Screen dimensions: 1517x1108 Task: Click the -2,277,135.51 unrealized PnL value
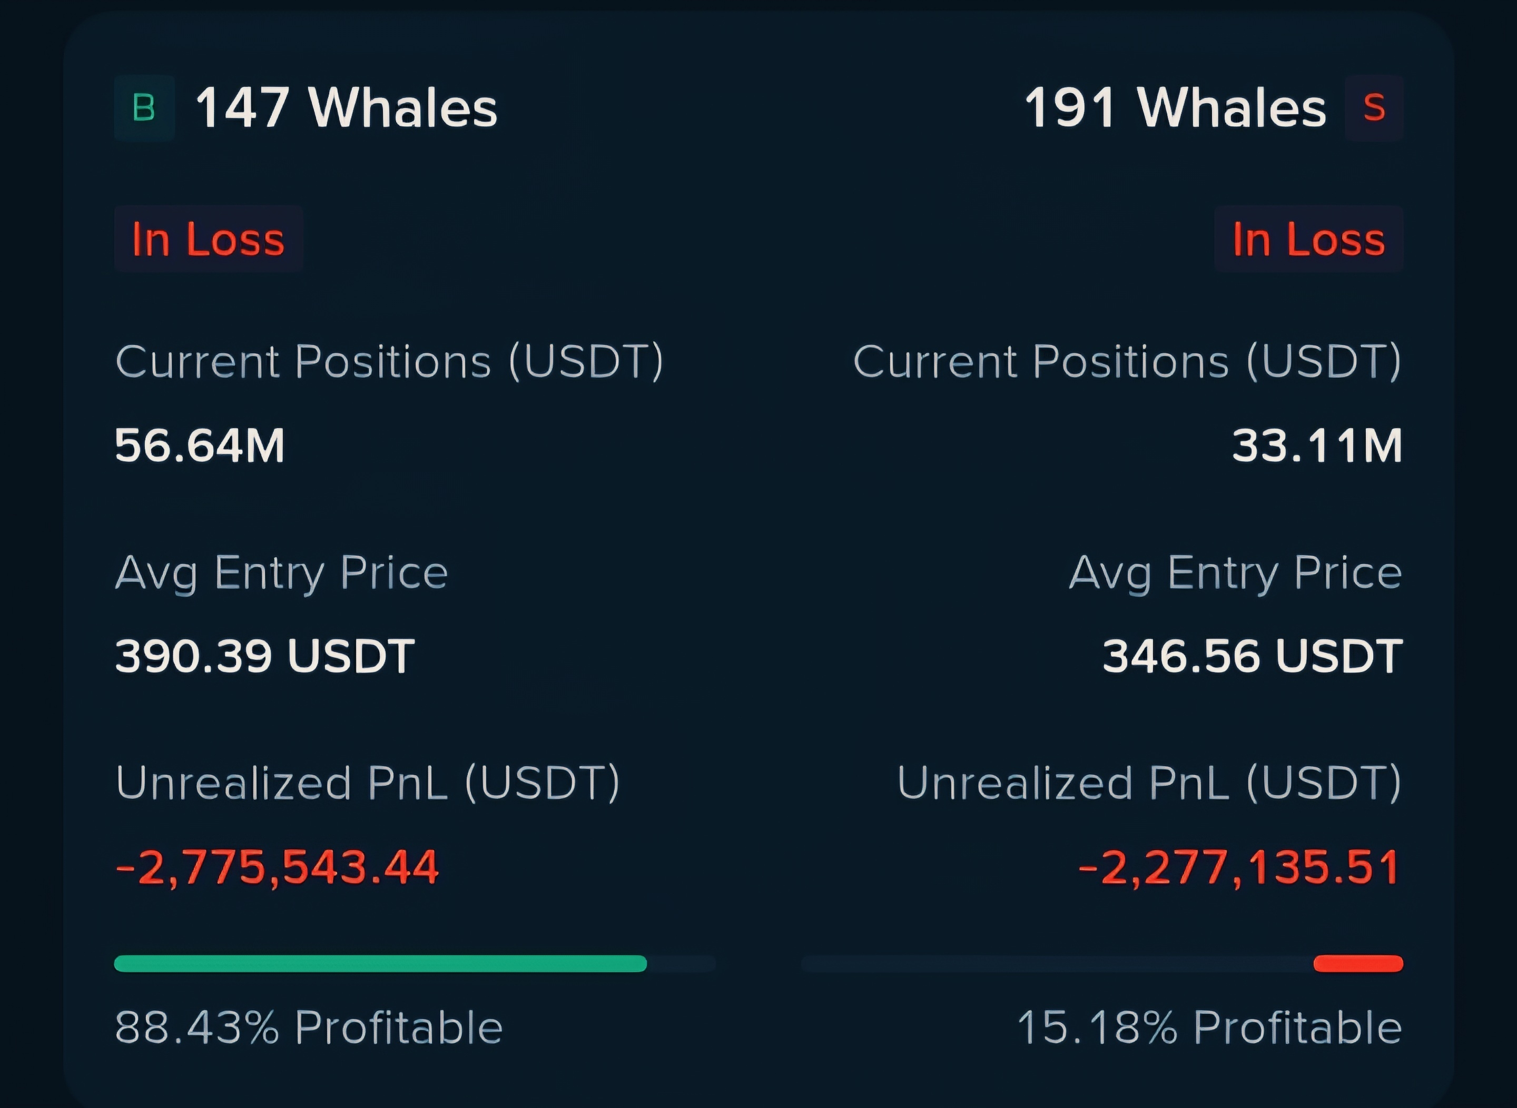tap(1239, 867)
